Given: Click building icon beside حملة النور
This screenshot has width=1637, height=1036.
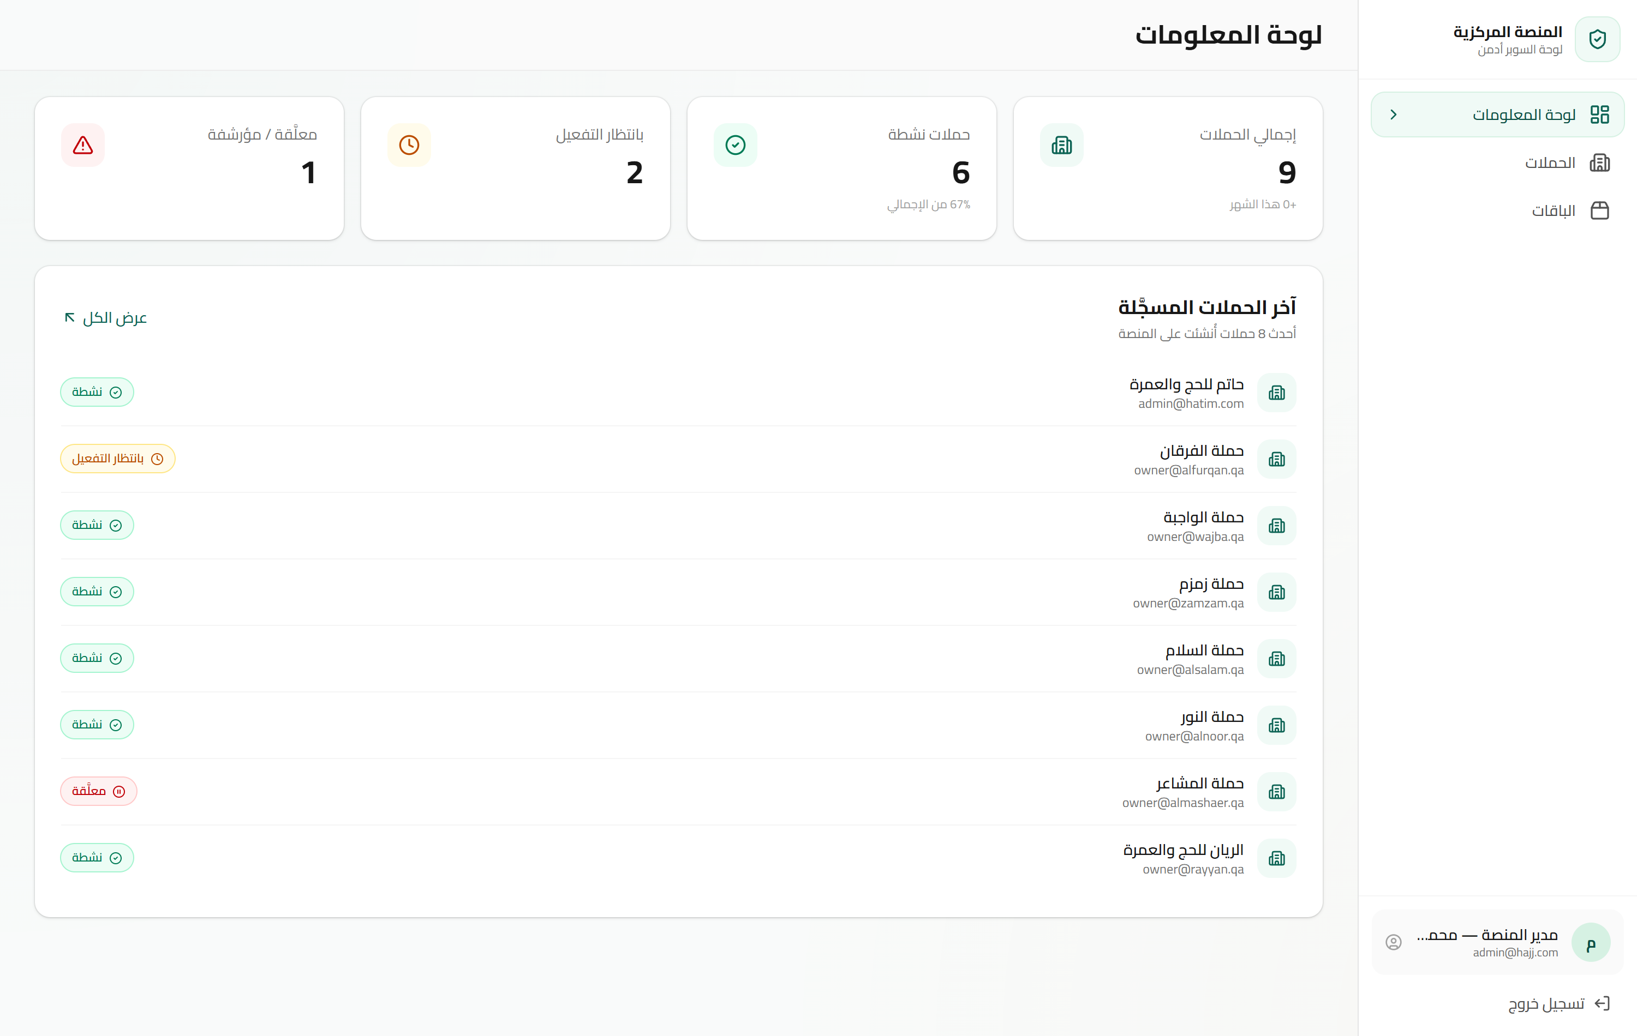Looking at the screenshot, I should (x=1276, y=726).
